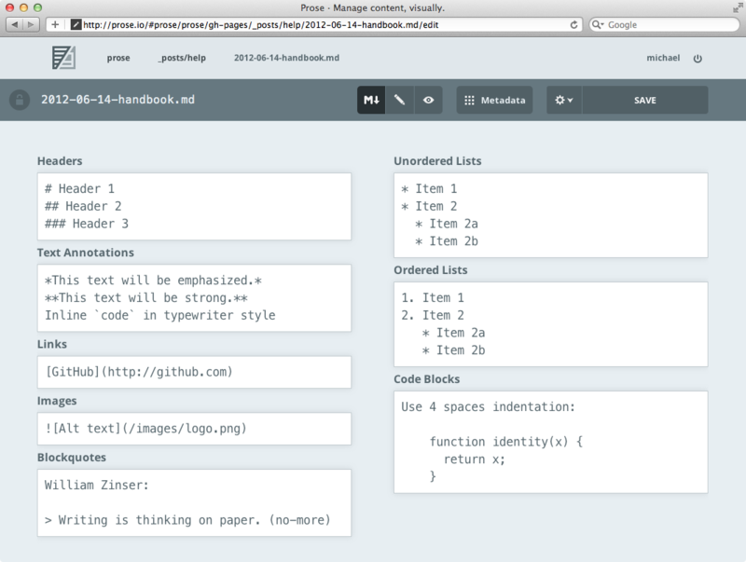Click the filename field in toolbar
Screen dimensions: 746x562
click(x=117, y=100)
